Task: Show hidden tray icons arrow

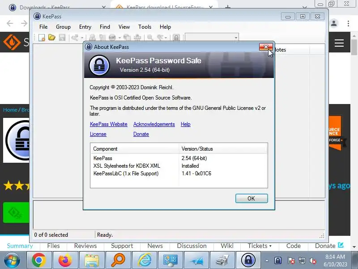Action: [x=267, y=260]
